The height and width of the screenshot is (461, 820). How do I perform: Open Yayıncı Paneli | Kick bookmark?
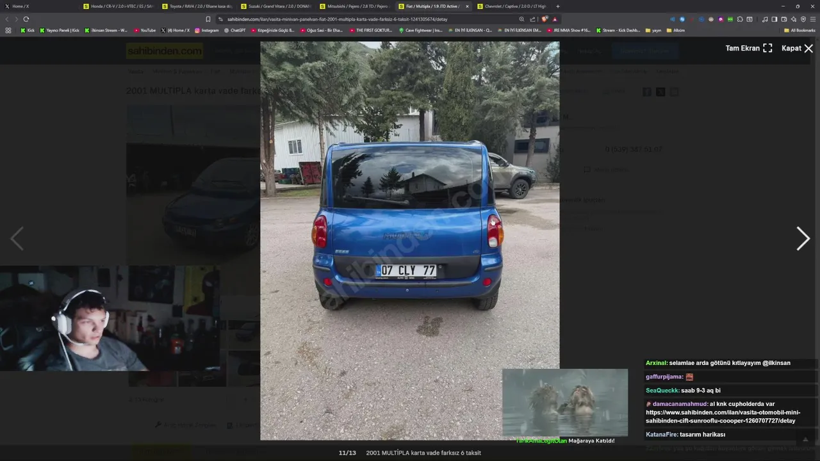point(60,30)
